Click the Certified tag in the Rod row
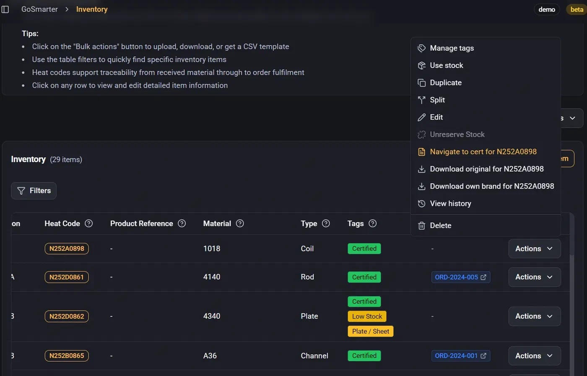587x376 pixels. tap(364, 277)
